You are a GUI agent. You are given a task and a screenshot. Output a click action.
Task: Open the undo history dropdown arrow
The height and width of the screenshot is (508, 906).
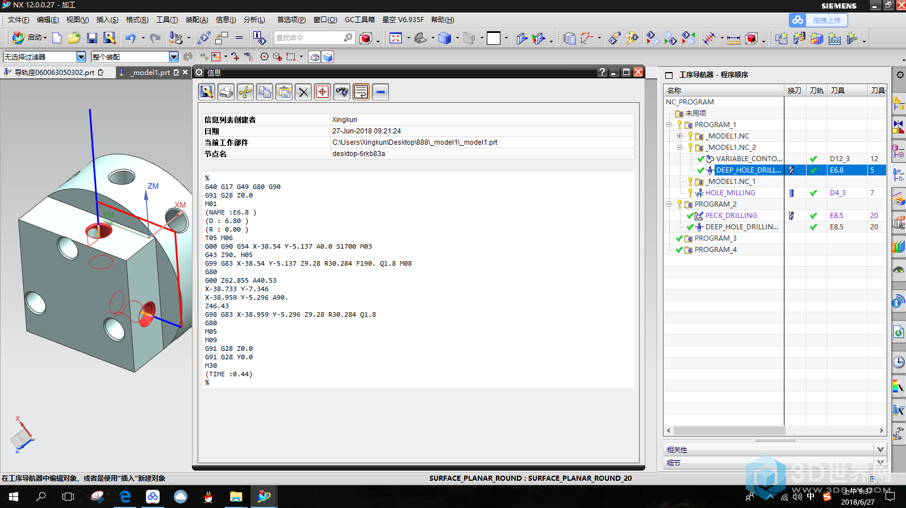tap(143, 38)
